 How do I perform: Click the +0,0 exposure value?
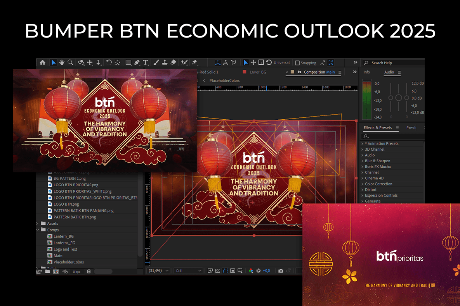pyautogui.click(x=266, y=271)
